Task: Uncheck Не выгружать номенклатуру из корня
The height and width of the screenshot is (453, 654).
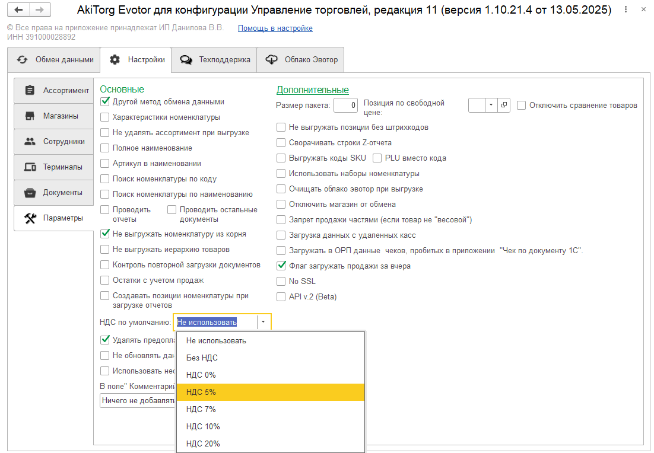Action: click(x=105, y=234)
